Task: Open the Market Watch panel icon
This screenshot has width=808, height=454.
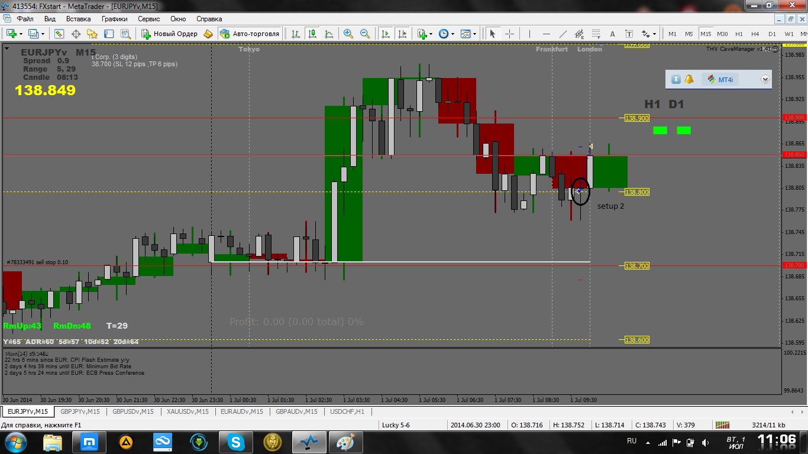Action: (59, 34)
